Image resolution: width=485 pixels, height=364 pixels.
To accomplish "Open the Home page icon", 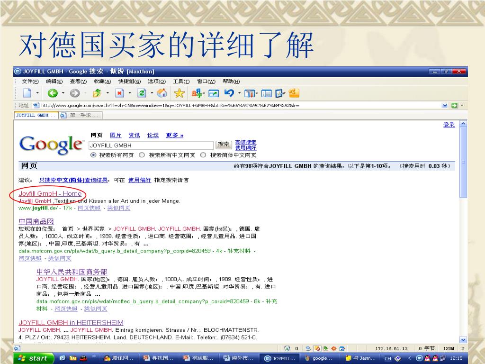I will coord(162,93).
